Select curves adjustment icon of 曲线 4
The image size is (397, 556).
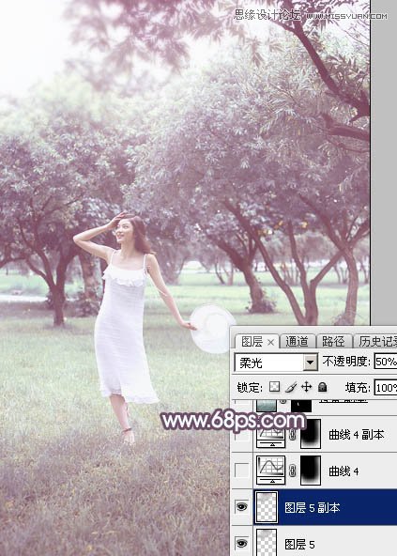point(271,471)
